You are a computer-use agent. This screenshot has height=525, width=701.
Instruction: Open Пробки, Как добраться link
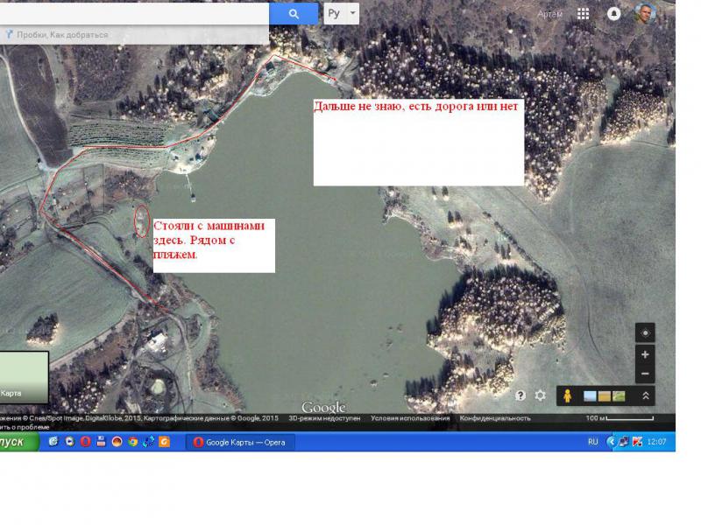(61, 35)
